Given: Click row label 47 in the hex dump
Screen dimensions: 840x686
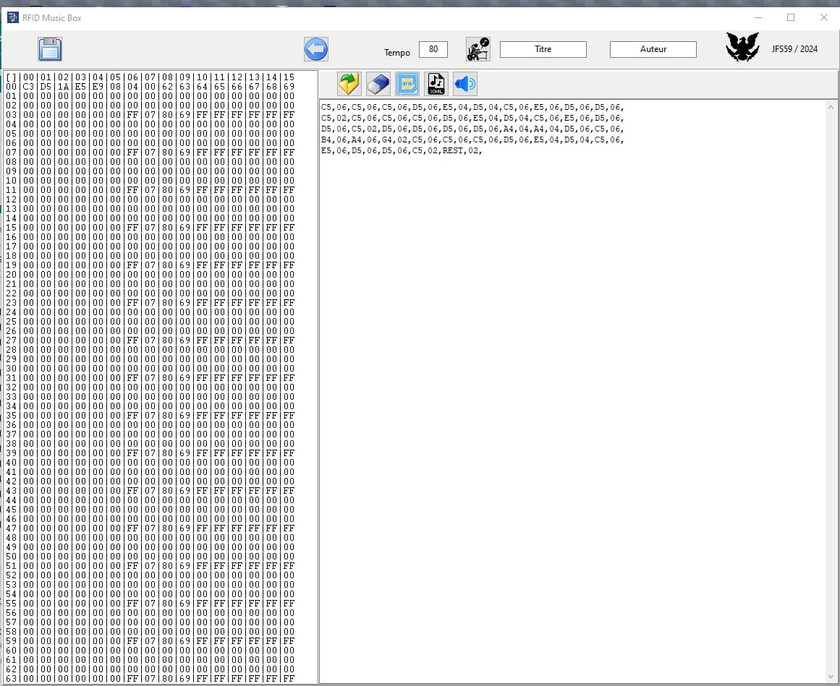Looking at the screenshot, I should coord(12,528).
